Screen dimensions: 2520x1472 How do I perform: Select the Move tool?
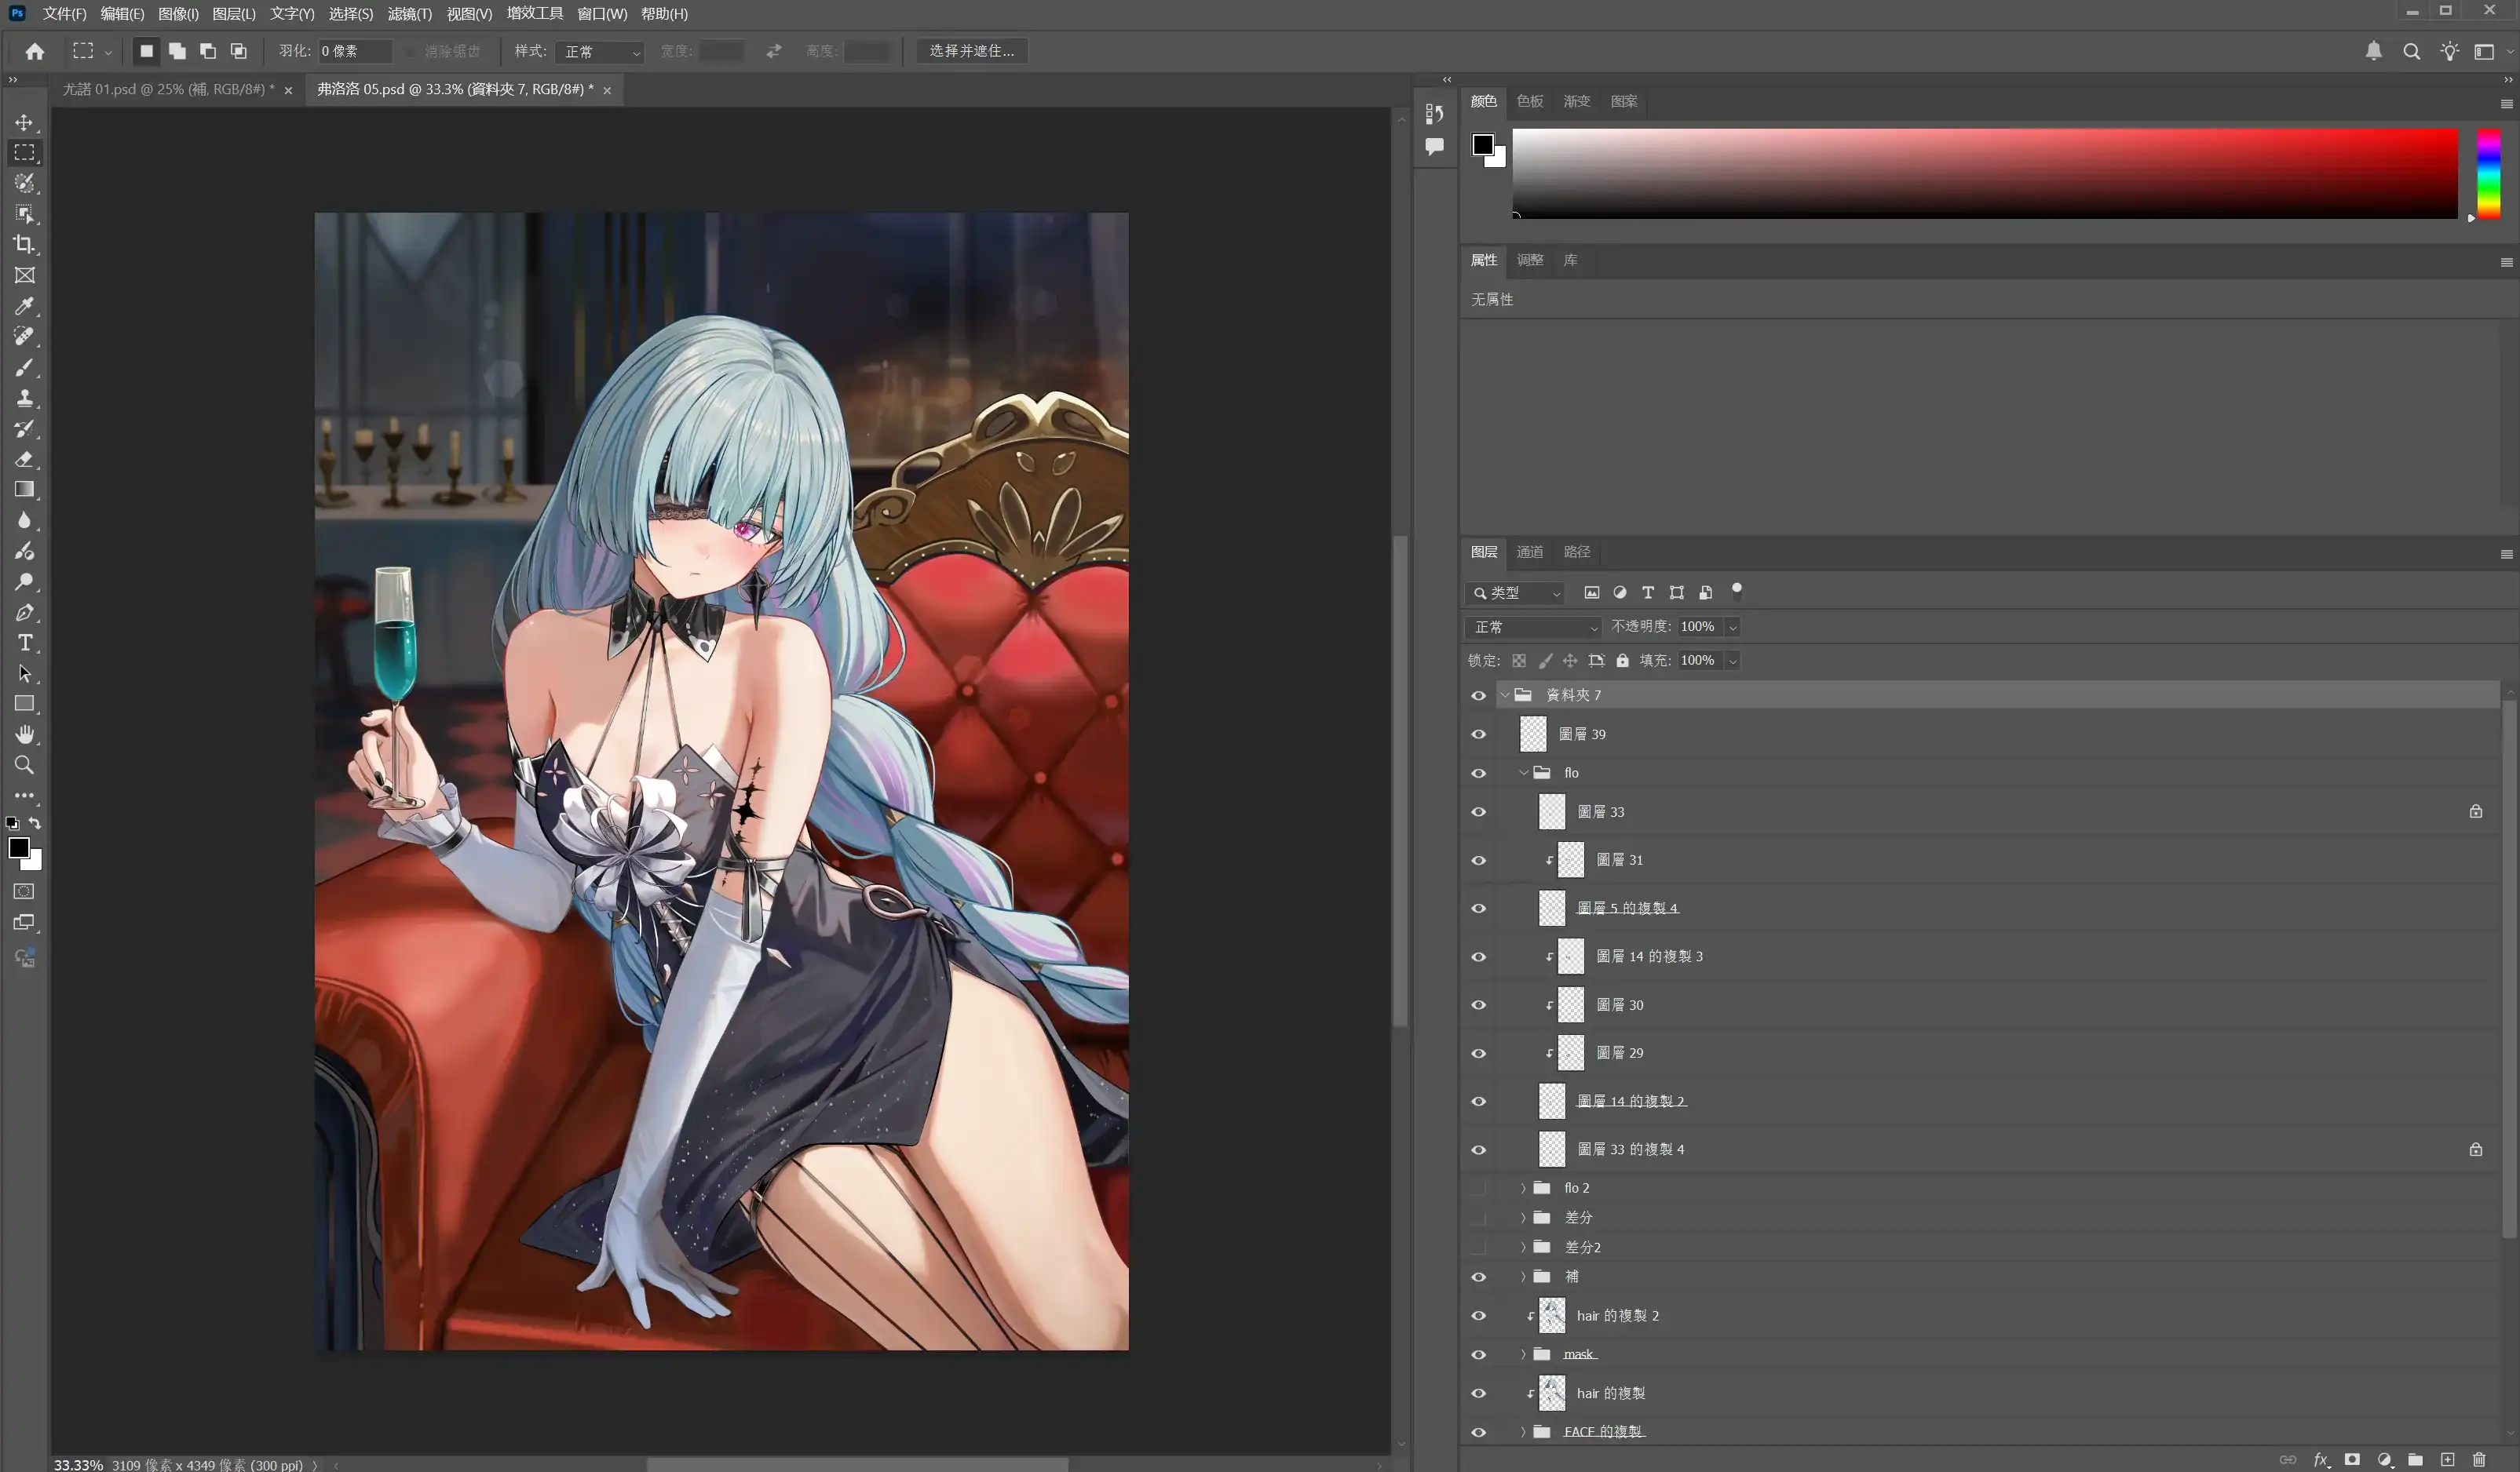point(24,122)
